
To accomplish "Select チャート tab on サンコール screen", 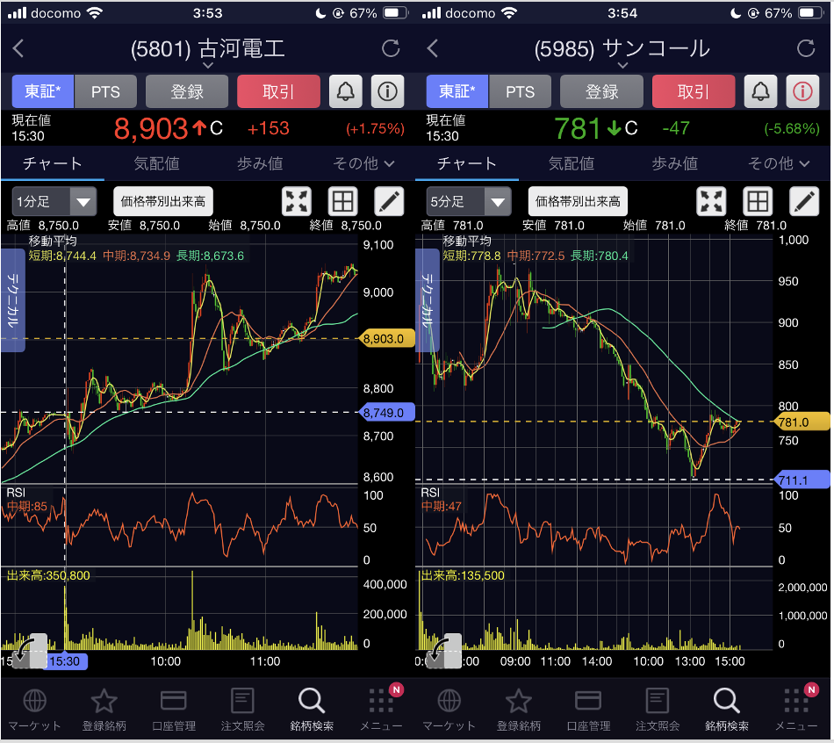I will (467, 163).
